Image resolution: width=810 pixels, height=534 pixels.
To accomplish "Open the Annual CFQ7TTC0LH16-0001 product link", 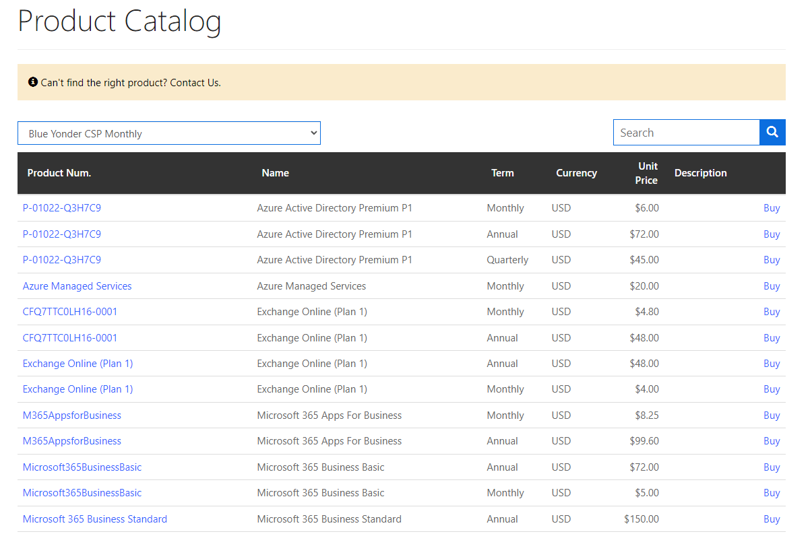I will (69, 338).
